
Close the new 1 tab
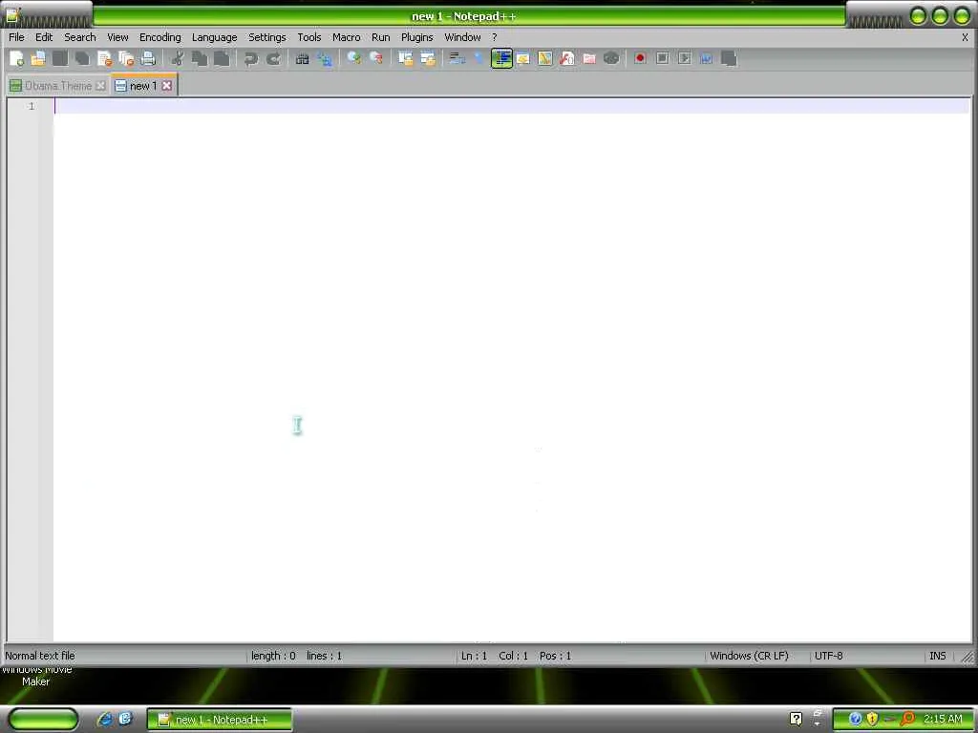167,86
